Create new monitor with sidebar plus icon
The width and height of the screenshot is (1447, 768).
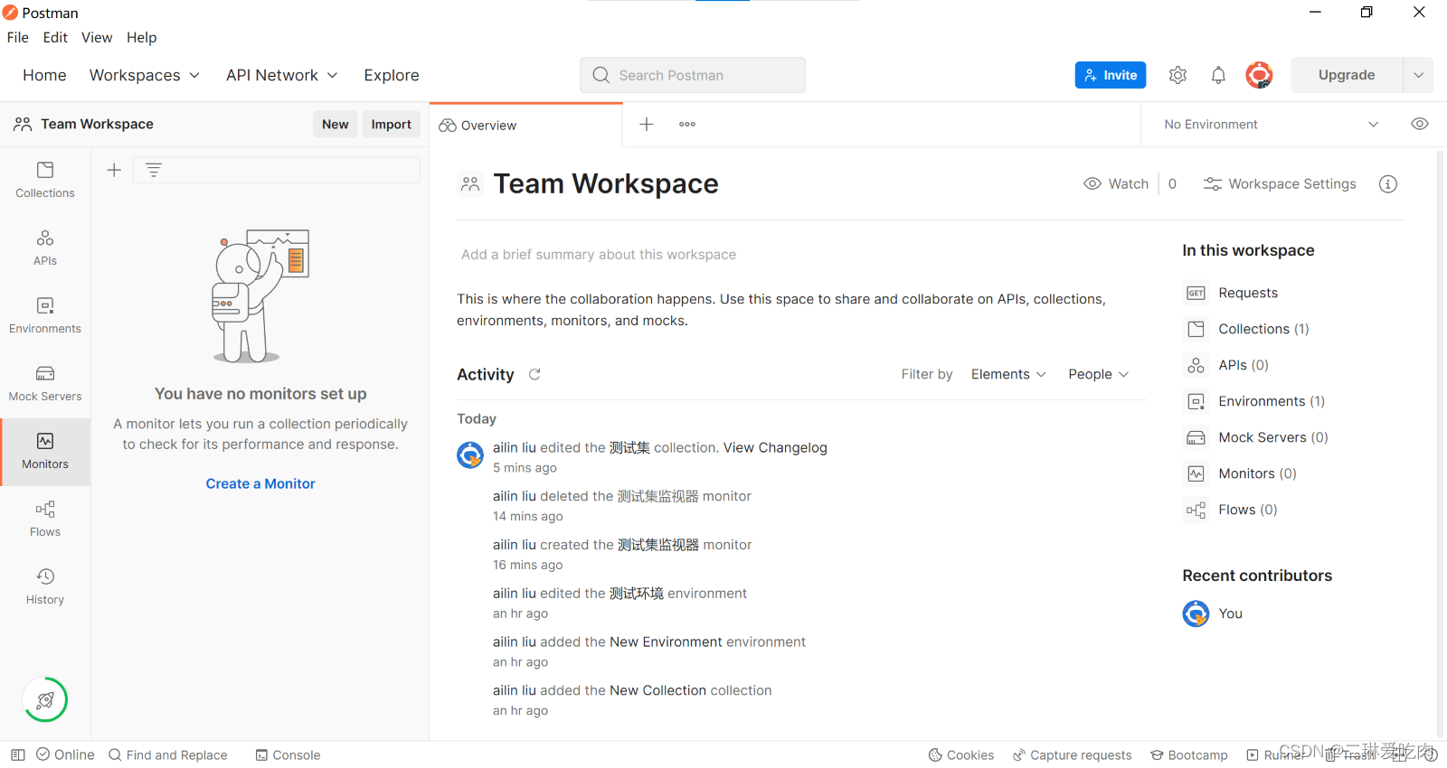coord(114,170)
